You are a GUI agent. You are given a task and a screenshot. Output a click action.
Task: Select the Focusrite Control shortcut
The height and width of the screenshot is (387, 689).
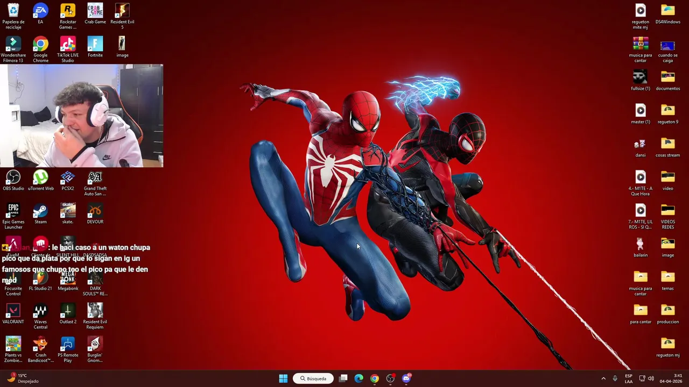(x=13, y=283)
